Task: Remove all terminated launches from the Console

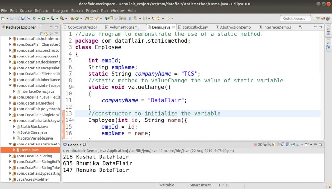Action: 264,145
